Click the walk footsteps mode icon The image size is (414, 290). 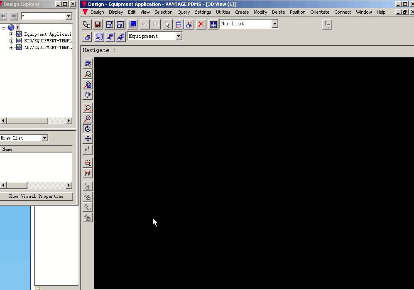click(x=88, y=150)
